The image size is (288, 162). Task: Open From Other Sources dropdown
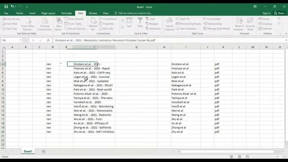tap(28, 24)
